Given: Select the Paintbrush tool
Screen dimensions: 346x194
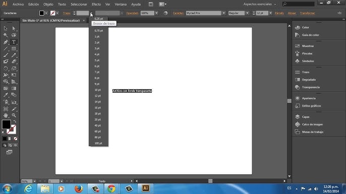Looking at the screenshot, I should tap(6, 55).
